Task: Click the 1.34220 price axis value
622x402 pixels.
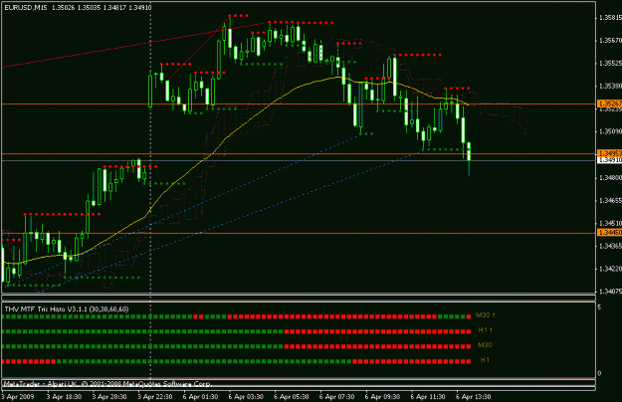Action: 610,269
